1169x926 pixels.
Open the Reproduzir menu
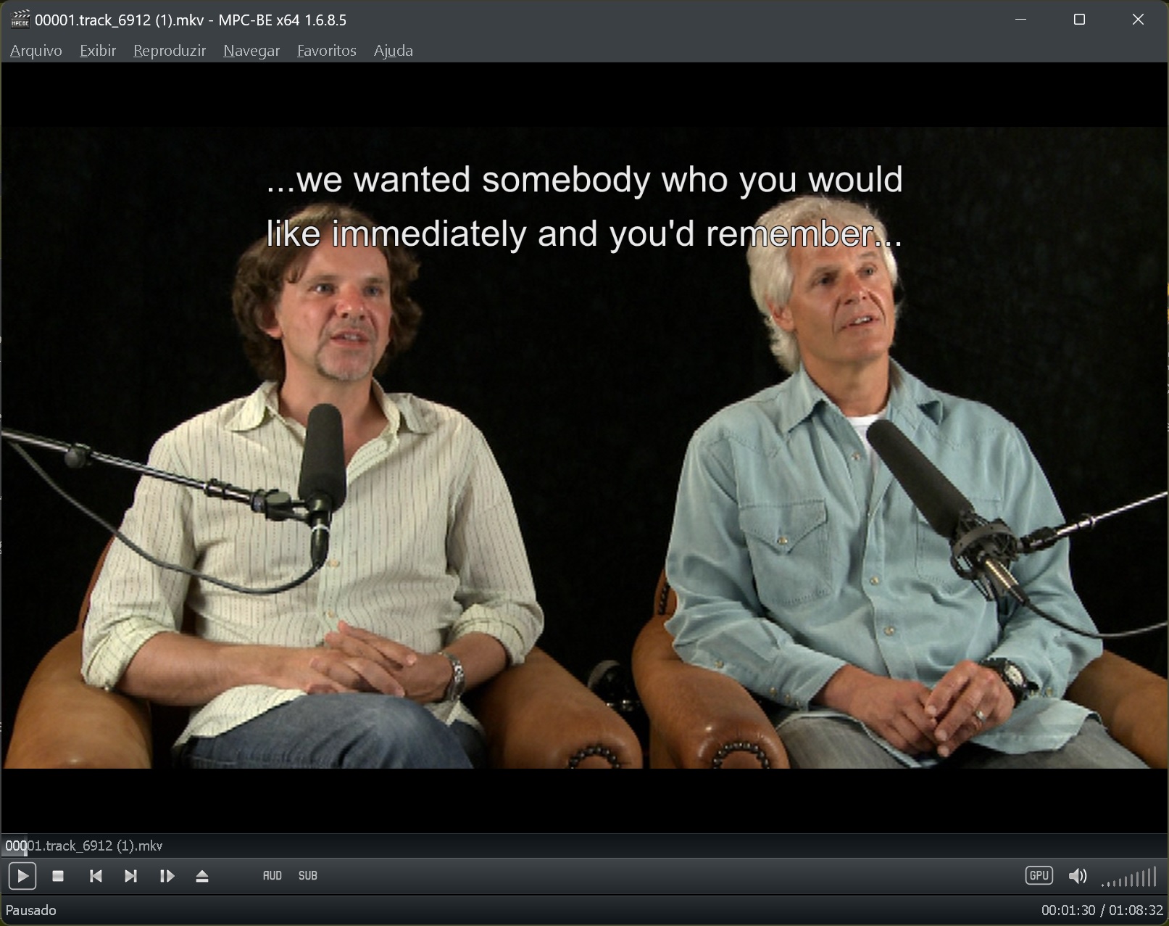point(170,51)
